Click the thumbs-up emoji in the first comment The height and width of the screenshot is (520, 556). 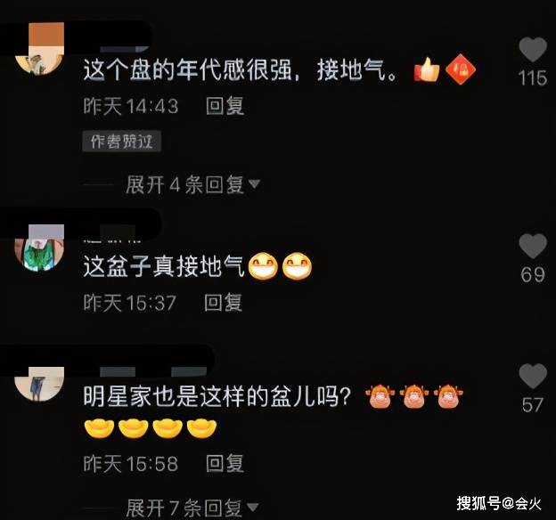pos(427,69)
